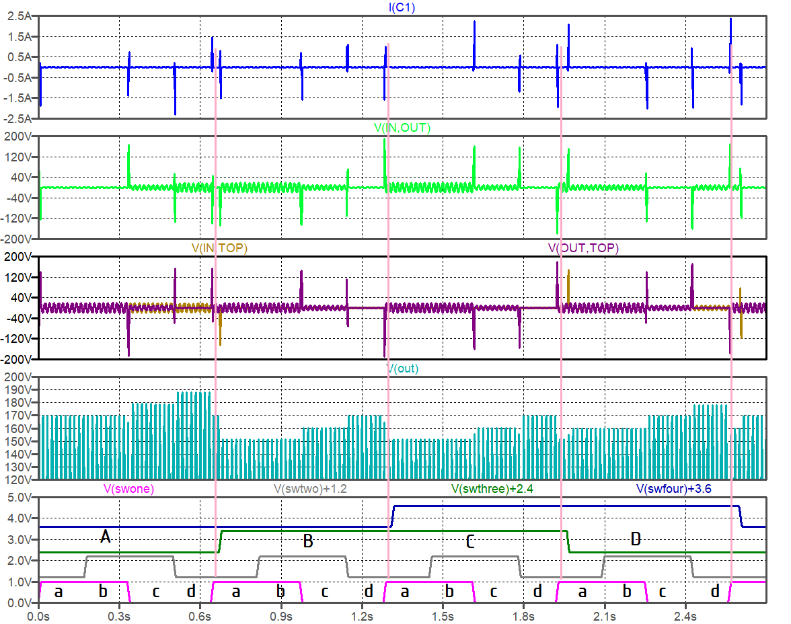Click the region label C in switch pane
This screenshot has height=624, width=791.
click(470, 542)
